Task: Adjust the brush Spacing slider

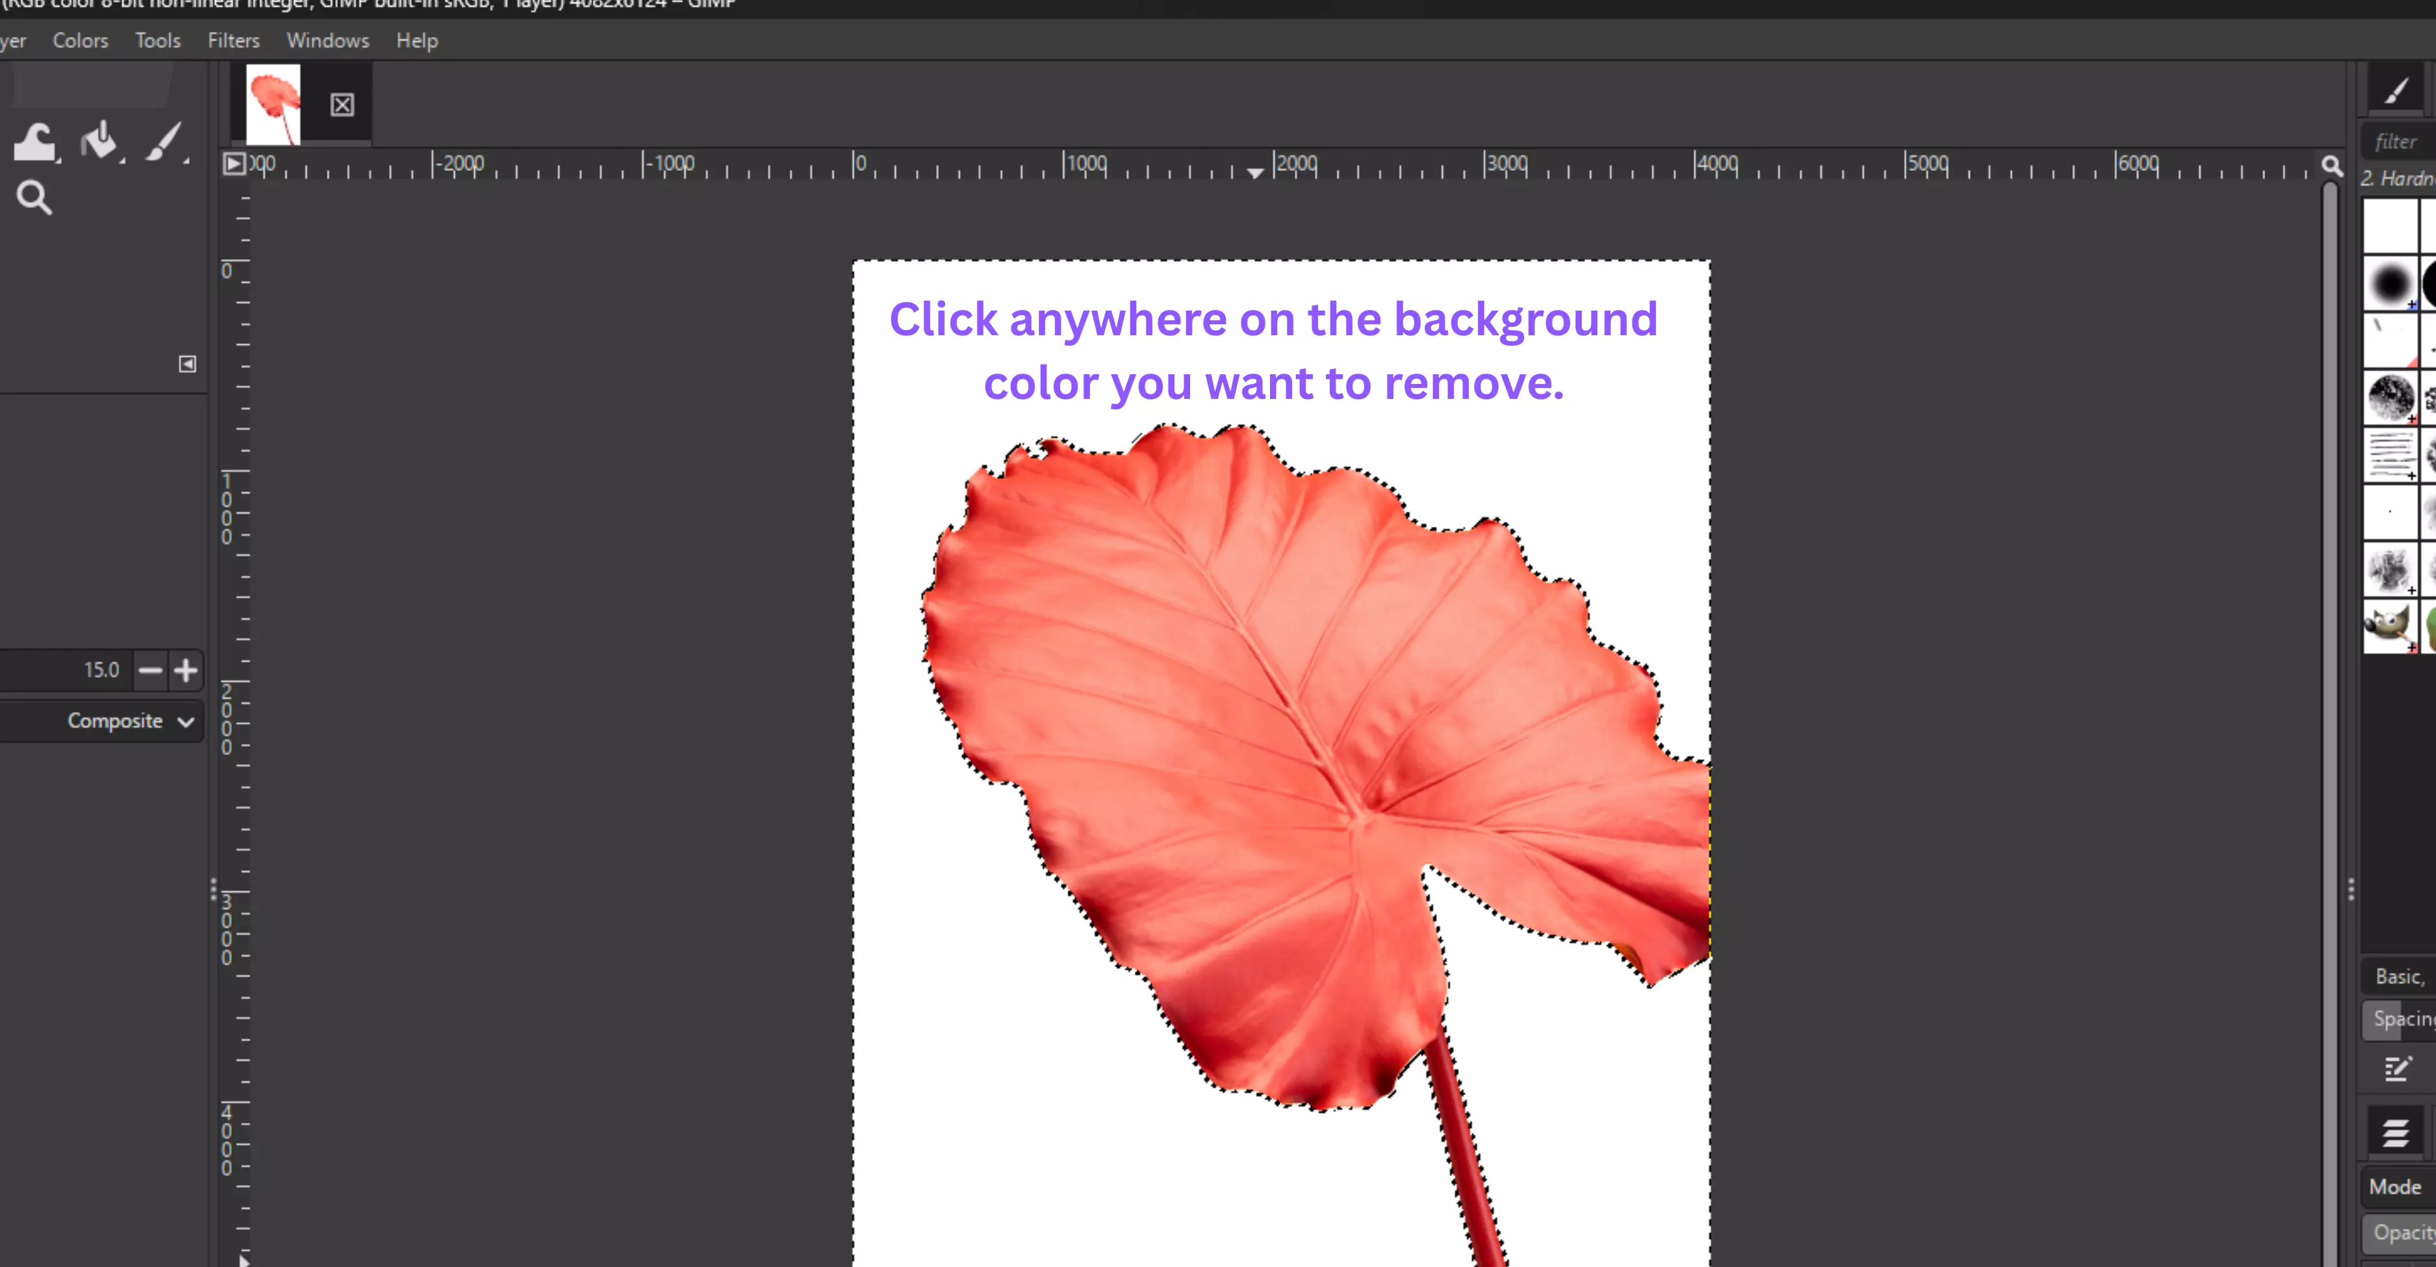Action: tap(2400, 1019)
